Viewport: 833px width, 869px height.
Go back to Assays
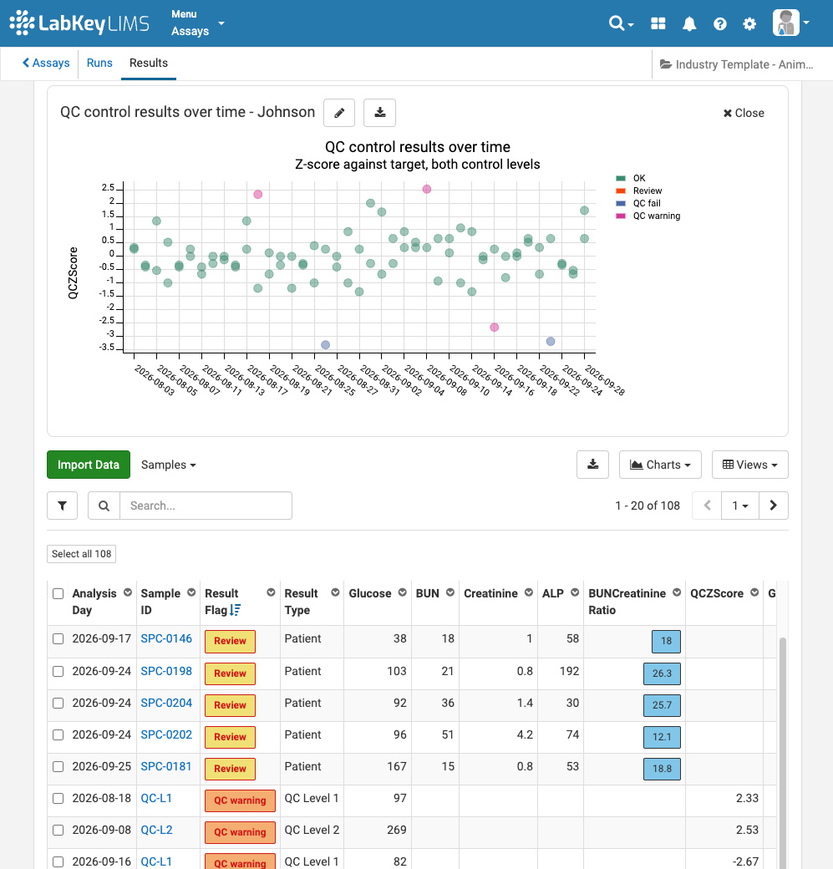[x=46, y=64]
